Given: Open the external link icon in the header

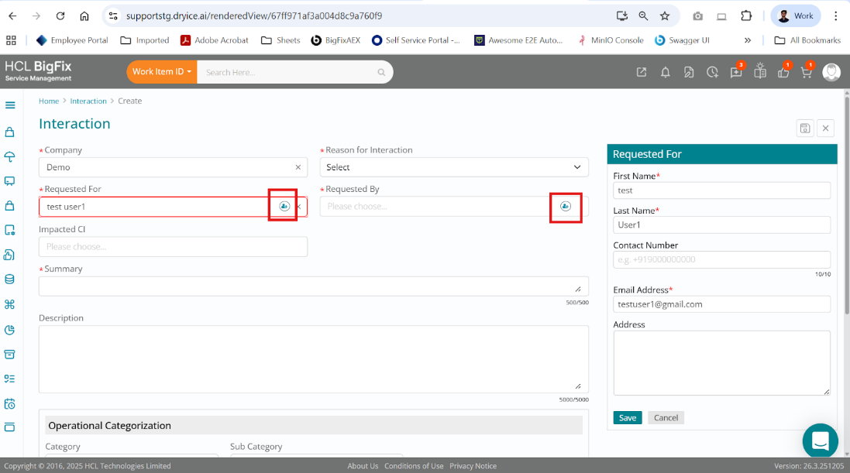Looking at the screenshot, I should point(642,72).
